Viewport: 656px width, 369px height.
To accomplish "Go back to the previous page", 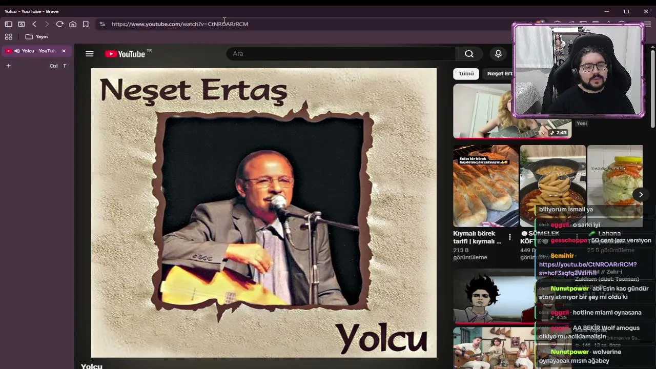I will point(34,24).
